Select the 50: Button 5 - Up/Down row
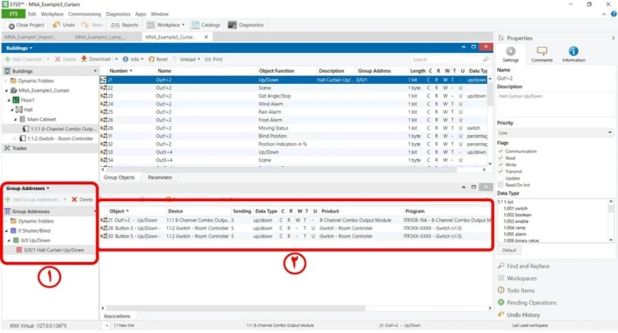 (x=296, y=236)
